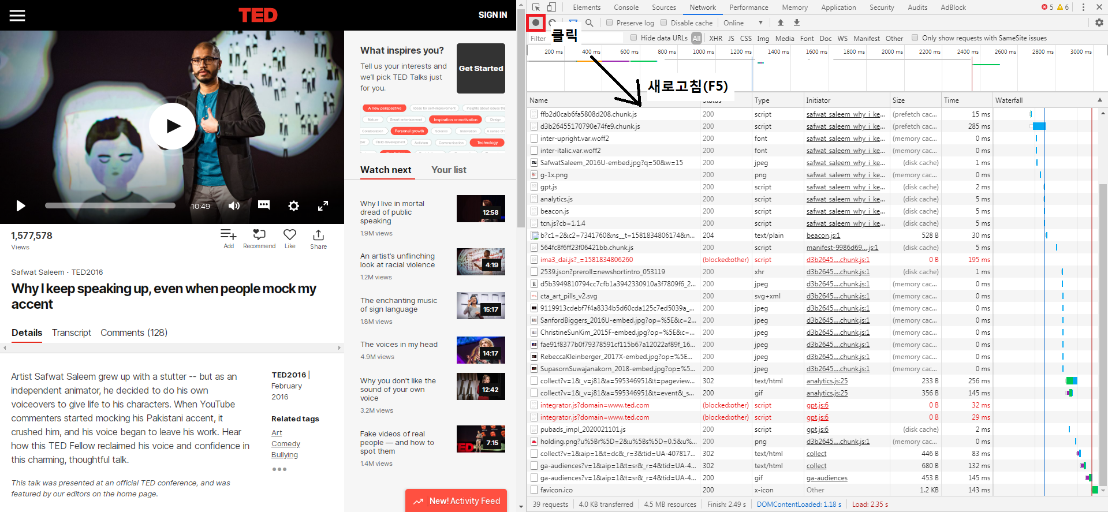Export HAR file download icon
This screenshot has width=1108, height=512.
(797, 23)
